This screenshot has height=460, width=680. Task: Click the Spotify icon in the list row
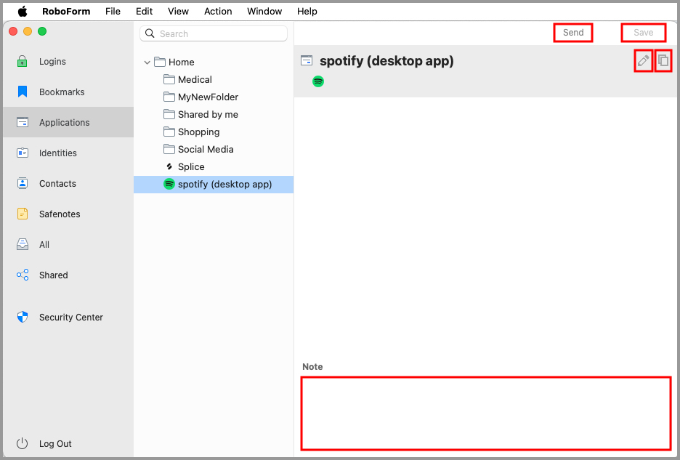[169, 184]
